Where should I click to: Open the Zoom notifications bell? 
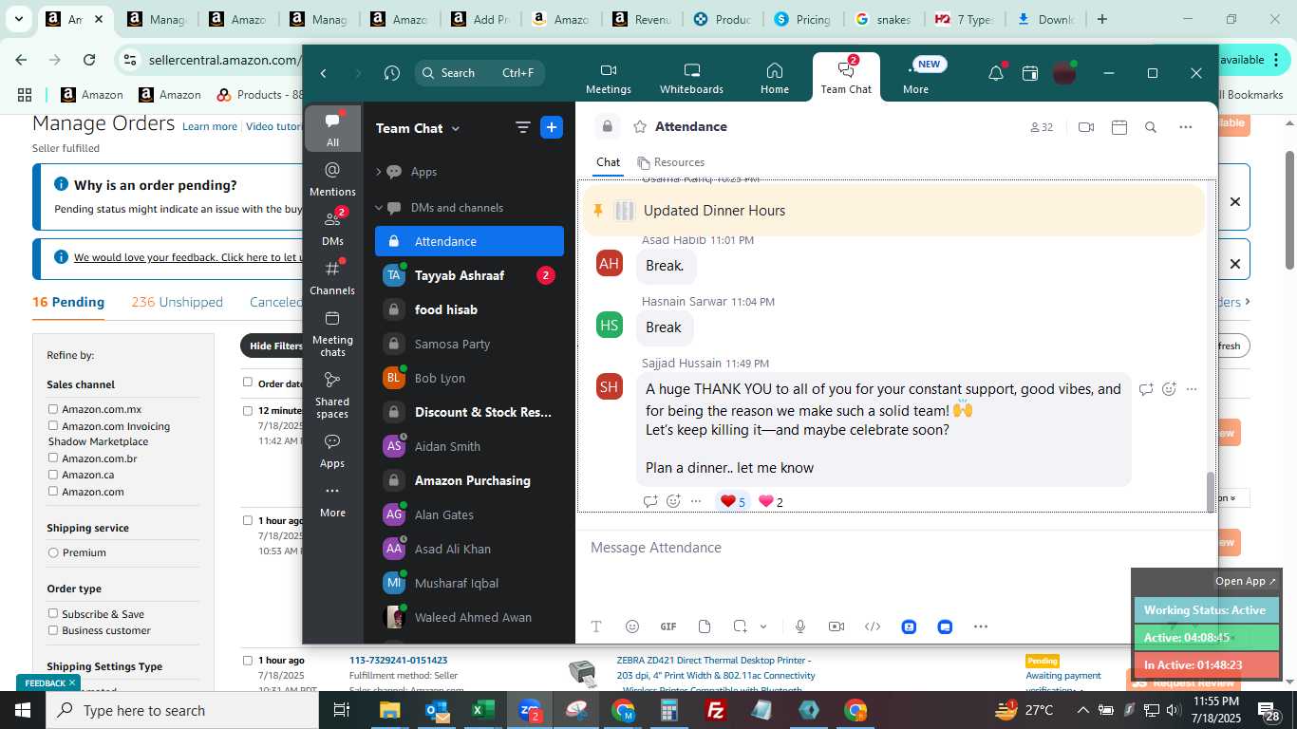(995, 73)
